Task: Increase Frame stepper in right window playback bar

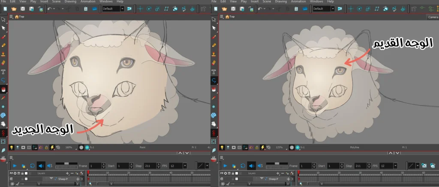Action: [314, 165]
